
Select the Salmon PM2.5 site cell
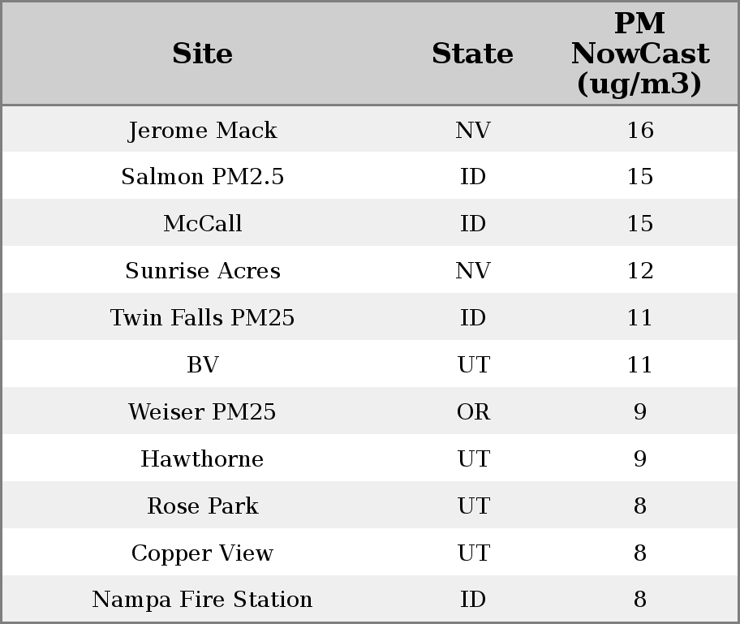(x=203, y=177)
